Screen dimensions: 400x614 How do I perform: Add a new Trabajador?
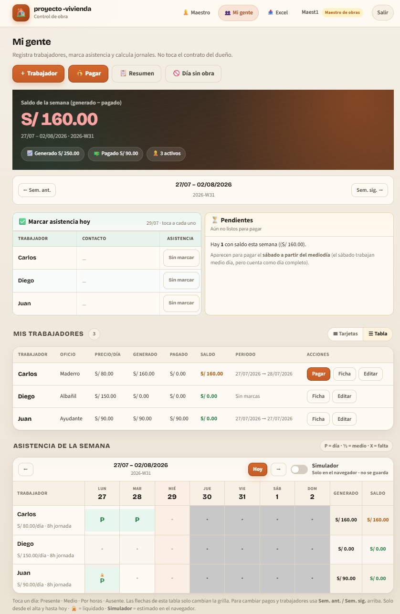pos(38,73)
